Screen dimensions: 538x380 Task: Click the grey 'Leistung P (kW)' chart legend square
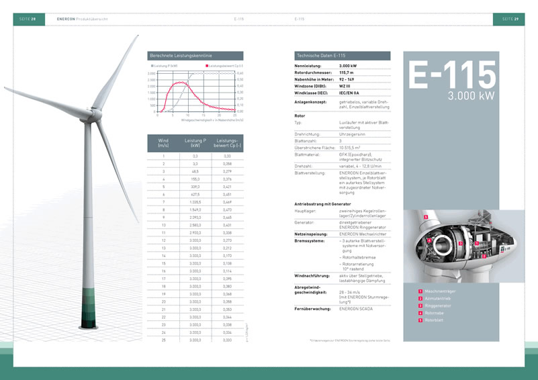(x=152, y=66)
